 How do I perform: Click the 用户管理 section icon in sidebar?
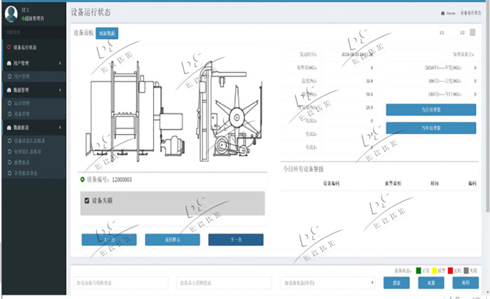click(x=9, y=63)
